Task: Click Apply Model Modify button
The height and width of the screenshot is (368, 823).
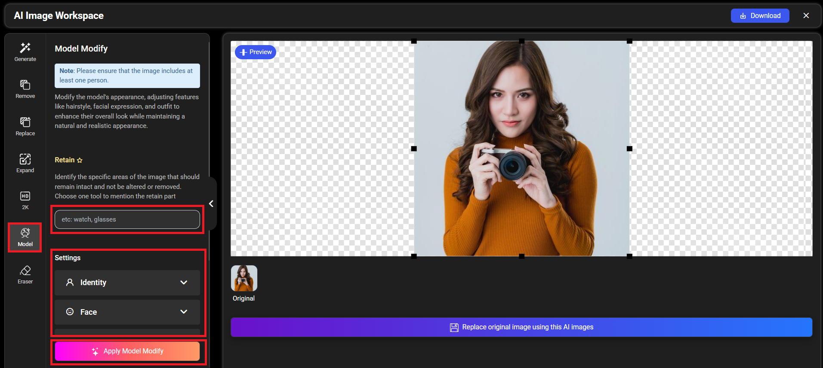Action: 127,351
